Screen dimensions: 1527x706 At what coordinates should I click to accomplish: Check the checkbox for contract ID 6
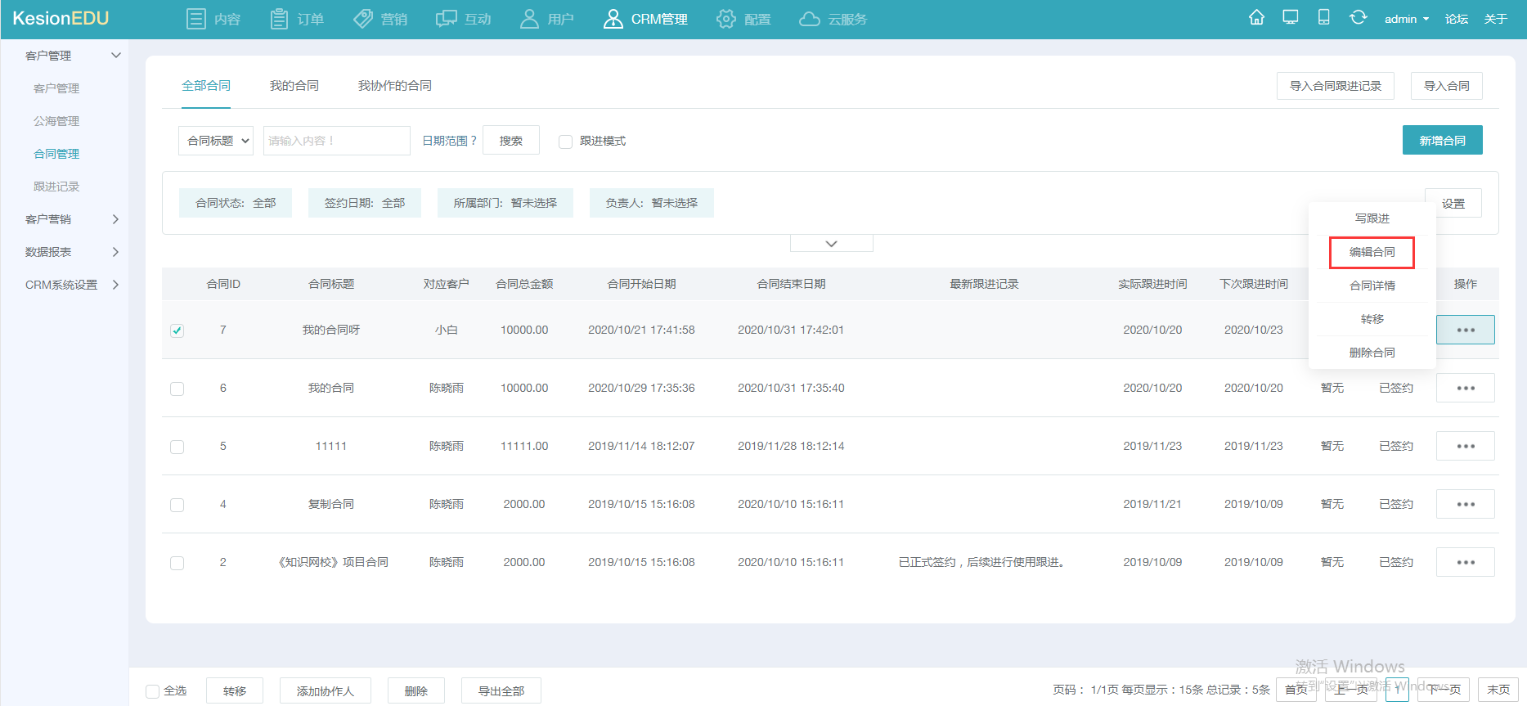click(x=177, y=389)
